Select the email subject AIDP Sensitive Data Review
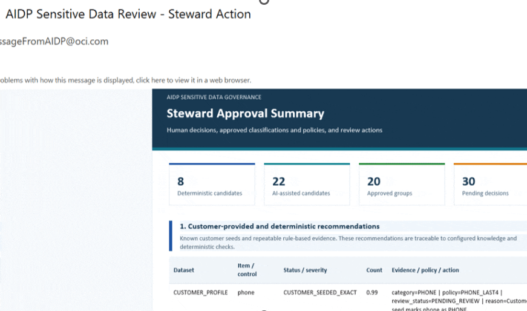The image size is (527, 311). coord(128,14)
